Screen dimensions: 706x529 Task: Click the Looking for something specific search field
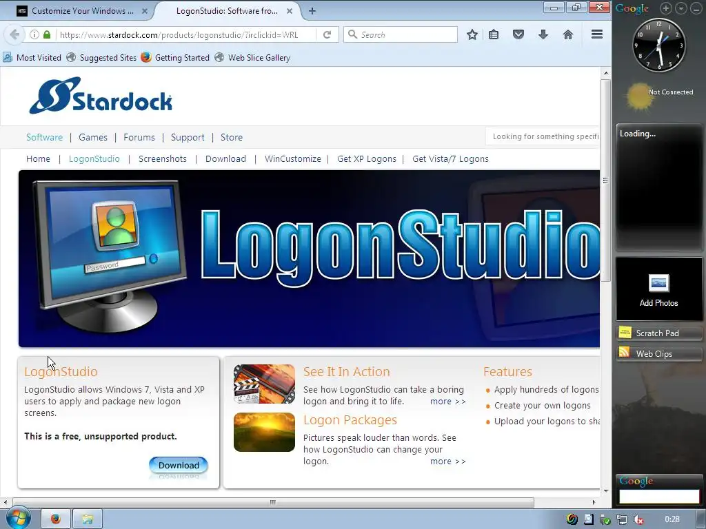[543, 136]
